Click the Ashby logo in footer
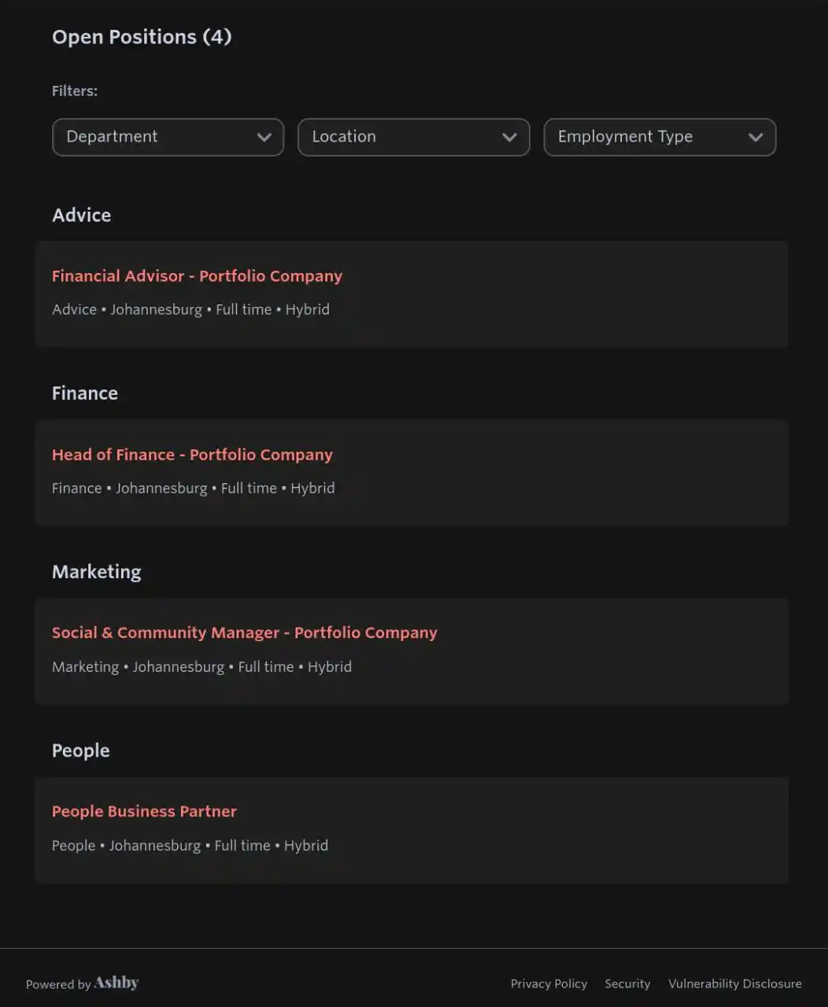This screenshot has width=828, height=1007. coord(116,983)
